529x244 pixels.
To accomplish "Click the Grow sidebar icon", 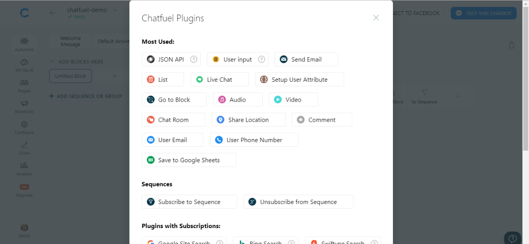I will click(x=24, y=145).
